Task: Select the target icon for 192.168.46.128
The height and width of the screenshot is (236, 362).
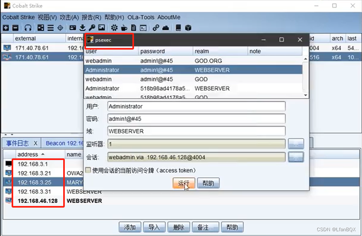Action: [x=8, y=201]
